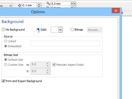Close the Options dialog

(116, 11)
